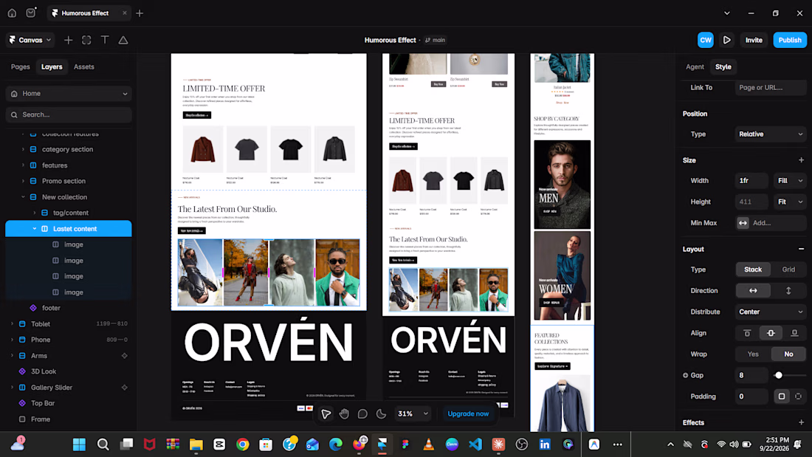Image resolution: width=812 pixels, height=457 pixels.
Task: Click the home icon in the title bar
Action: click(12, 13)
